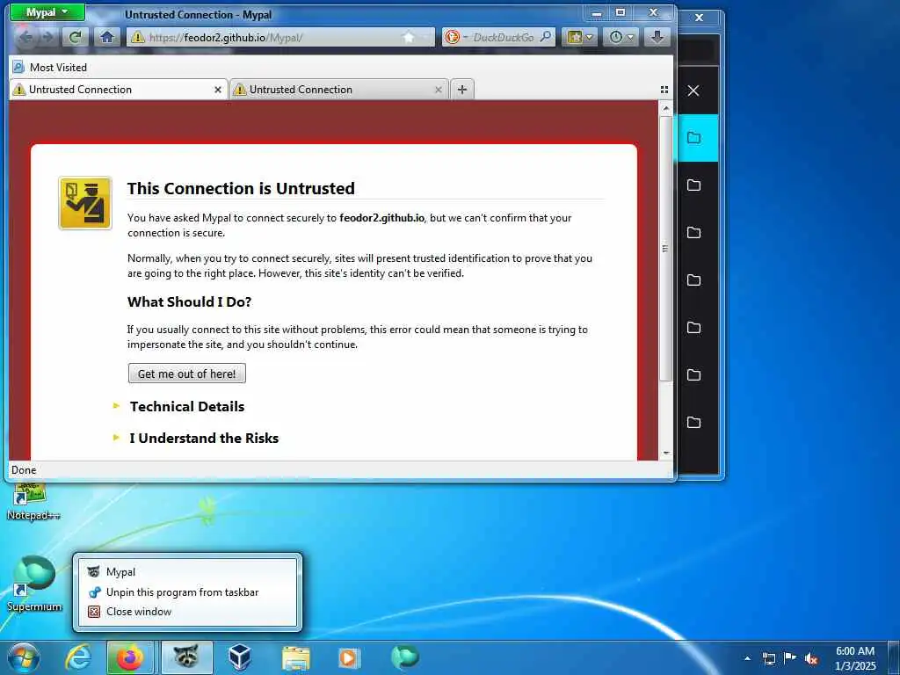
Task: Show hidden tray icons arrow
Action: tap(747, 658)
